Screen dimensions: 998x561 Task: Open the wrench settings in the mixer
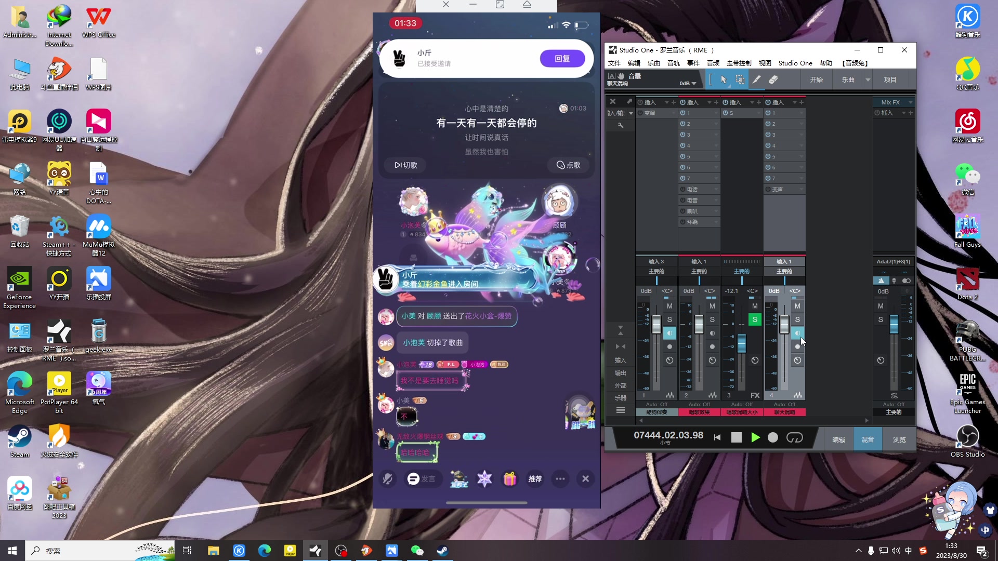coord(620,125)
